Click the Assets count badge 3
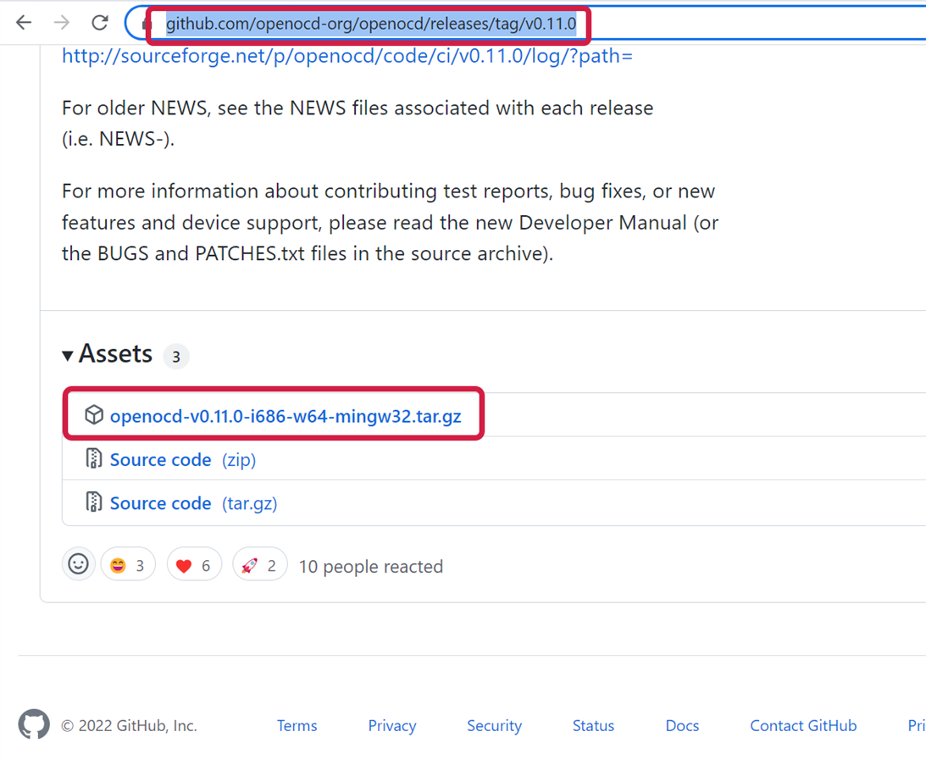This screenshot has height=765, width=926. 176,356
